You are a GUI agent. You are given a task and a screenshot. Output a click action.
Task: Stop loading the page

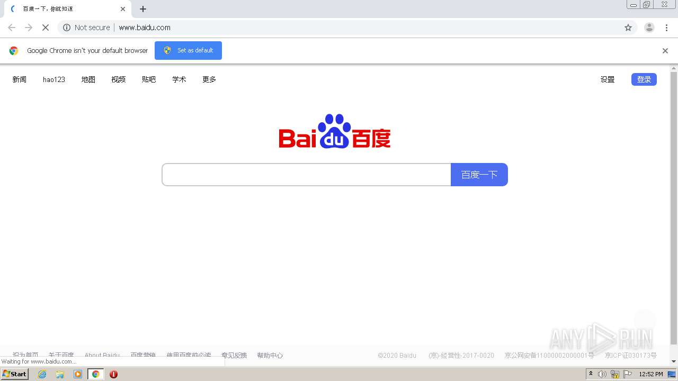coord(46,28)
